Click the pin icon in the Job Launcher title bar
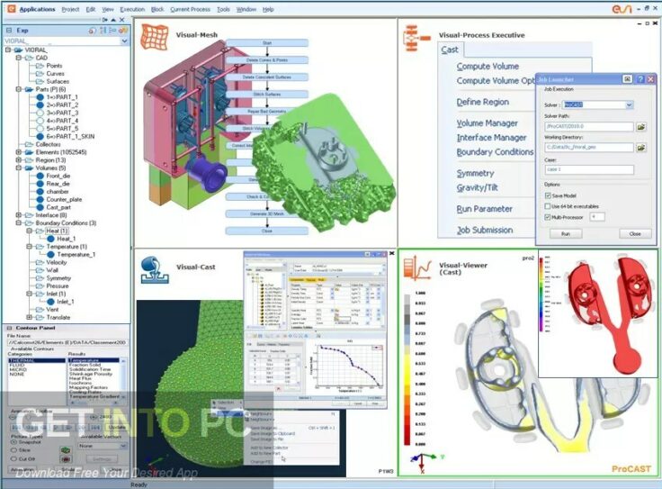 [628, 79]
